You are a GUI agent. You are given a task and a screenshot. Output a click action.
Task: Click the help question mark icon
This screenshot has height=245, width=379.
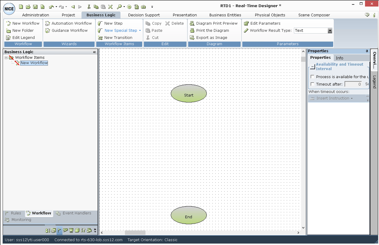point(367,15)
